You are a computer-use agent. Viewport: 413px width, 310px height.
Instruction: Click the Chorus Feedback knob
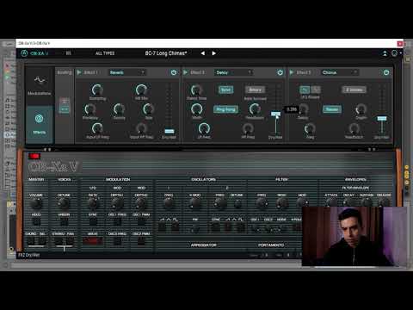[354, 128]
